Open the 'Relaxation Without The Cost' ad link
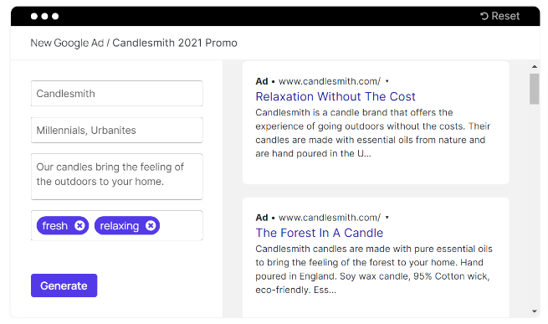 point(335,96)
